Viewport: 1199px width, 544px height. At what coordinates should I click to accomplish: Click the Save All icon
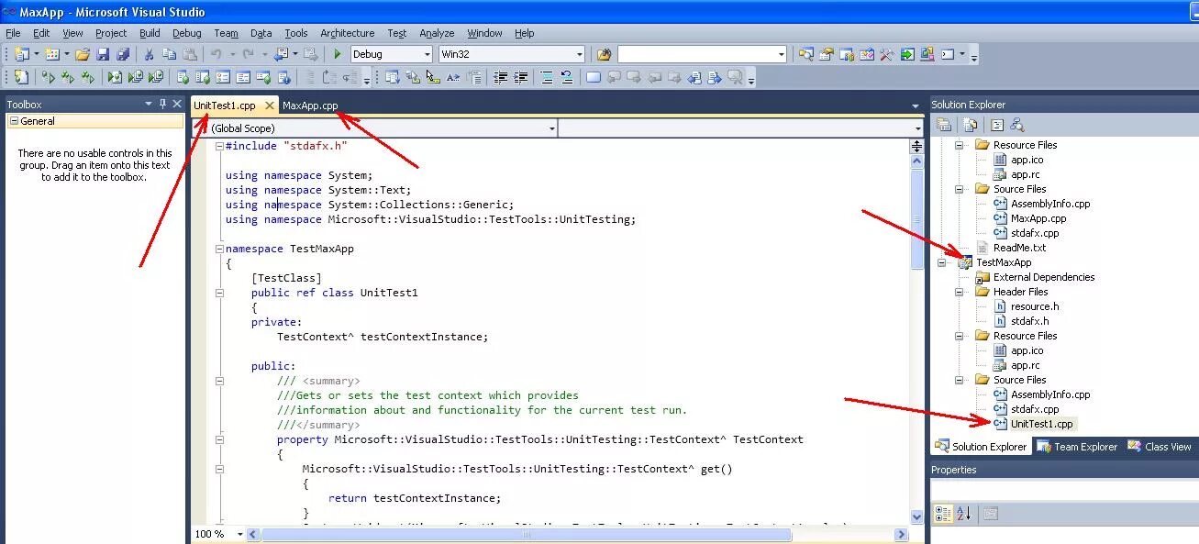point(122,54)
